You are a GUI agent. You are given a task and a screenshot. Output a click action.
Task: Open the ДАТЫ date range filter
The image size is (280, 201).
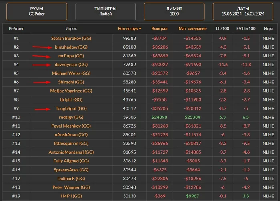click(x=243, y=11)
